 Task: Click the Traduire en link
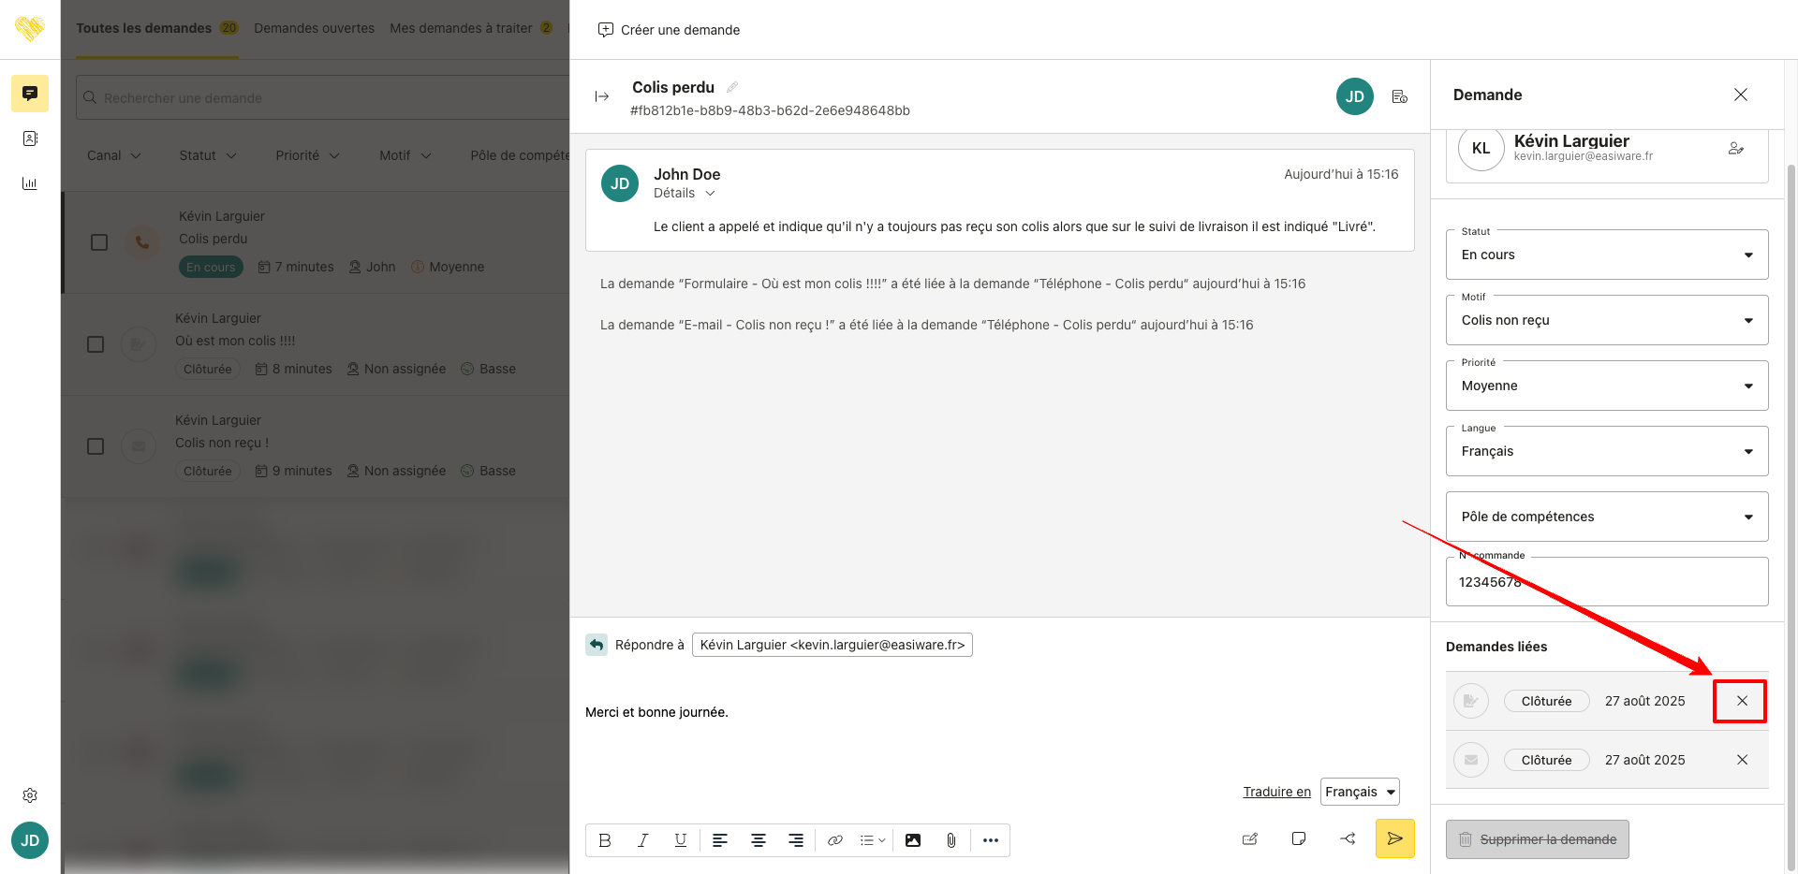1276,792
